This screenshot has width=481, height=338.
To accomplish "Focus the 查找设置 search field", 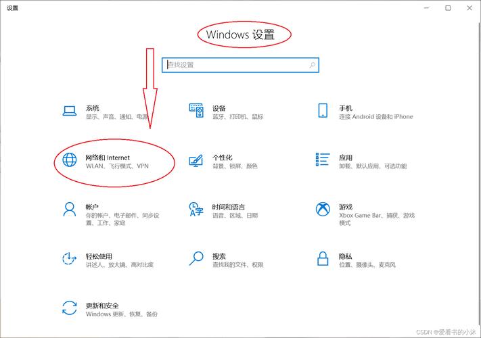I will (241, 65).
